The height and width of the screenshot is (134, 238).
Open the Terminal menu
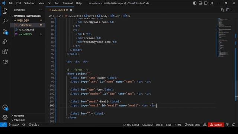point(67,3)
